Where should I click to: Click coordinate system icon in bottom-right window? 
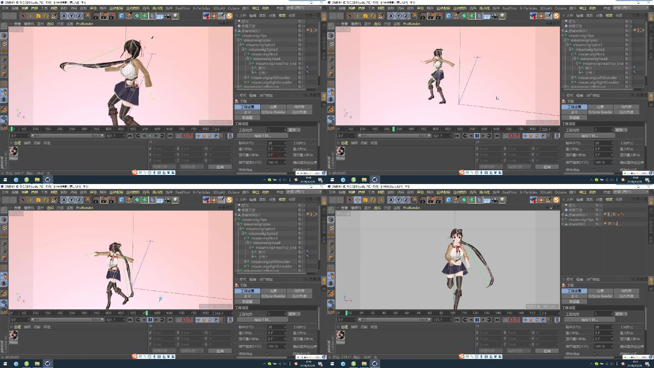(x=415, y=200)
